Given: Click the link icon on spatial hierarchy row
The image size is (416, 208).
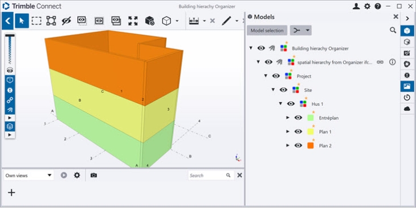Looking at the screenshot, I should click(x=380, y=62).
